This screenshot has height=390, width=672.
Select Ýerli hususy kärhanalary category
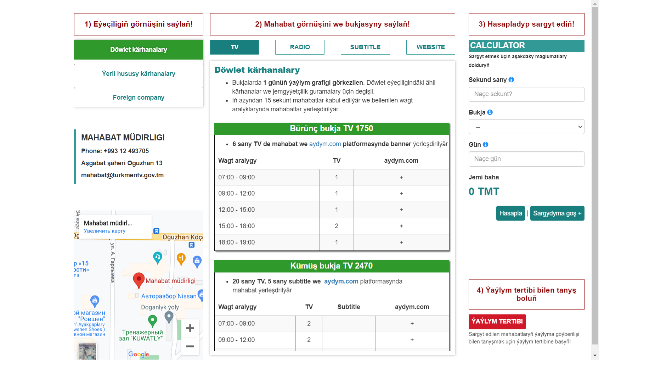[x=138, y=73]
